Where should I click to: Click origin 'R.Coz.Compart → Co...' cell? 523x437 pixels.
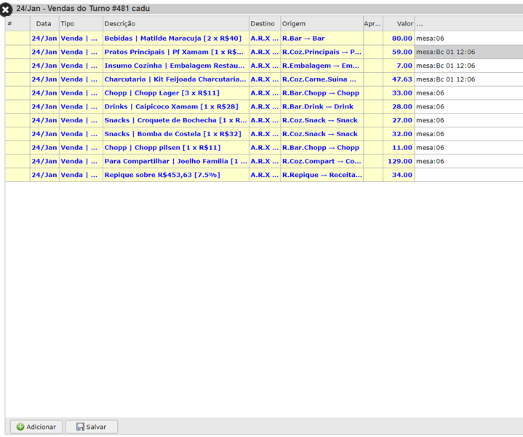[x=322, y=162]
